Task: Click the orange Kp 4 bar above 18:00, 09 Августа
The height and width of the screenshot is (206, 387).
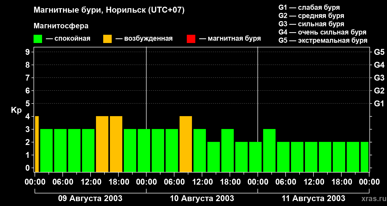Action: [116, 144]
